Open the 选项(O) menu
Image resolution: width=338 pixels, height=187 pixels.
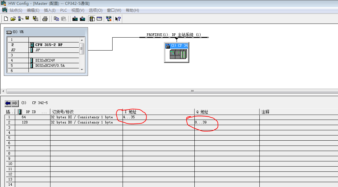95,10
